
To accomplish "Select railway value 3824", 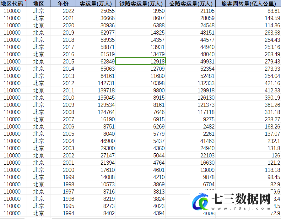I will 141,199.
